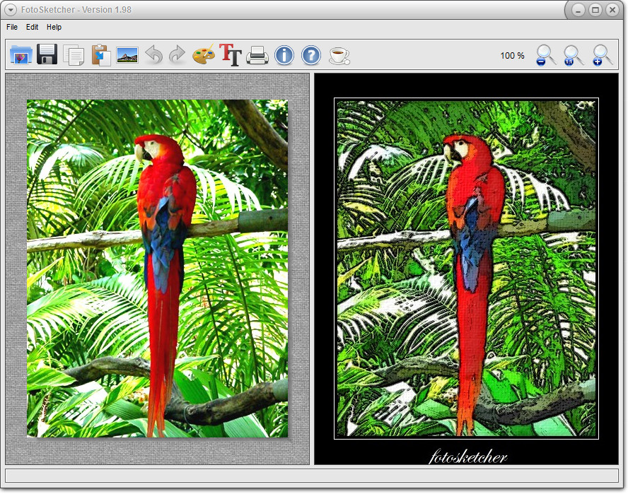Copy the image with the copy icon
Viewport: 628px width, 494px height.
coord(74,55)
